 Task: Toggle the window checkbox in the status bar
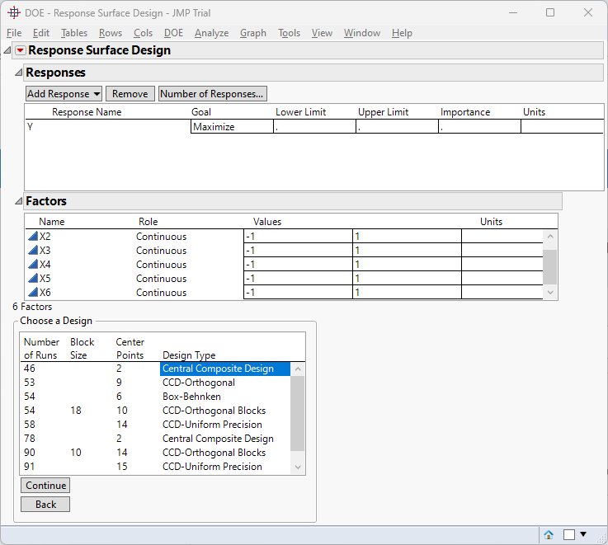[569, 535]
